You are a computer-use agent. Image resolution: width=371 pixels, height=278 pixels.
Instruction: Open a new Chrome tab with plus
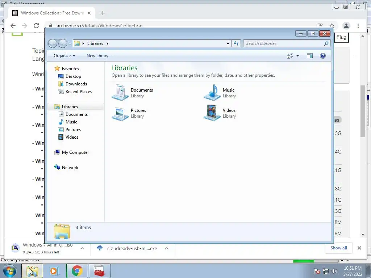coord(103,13)
